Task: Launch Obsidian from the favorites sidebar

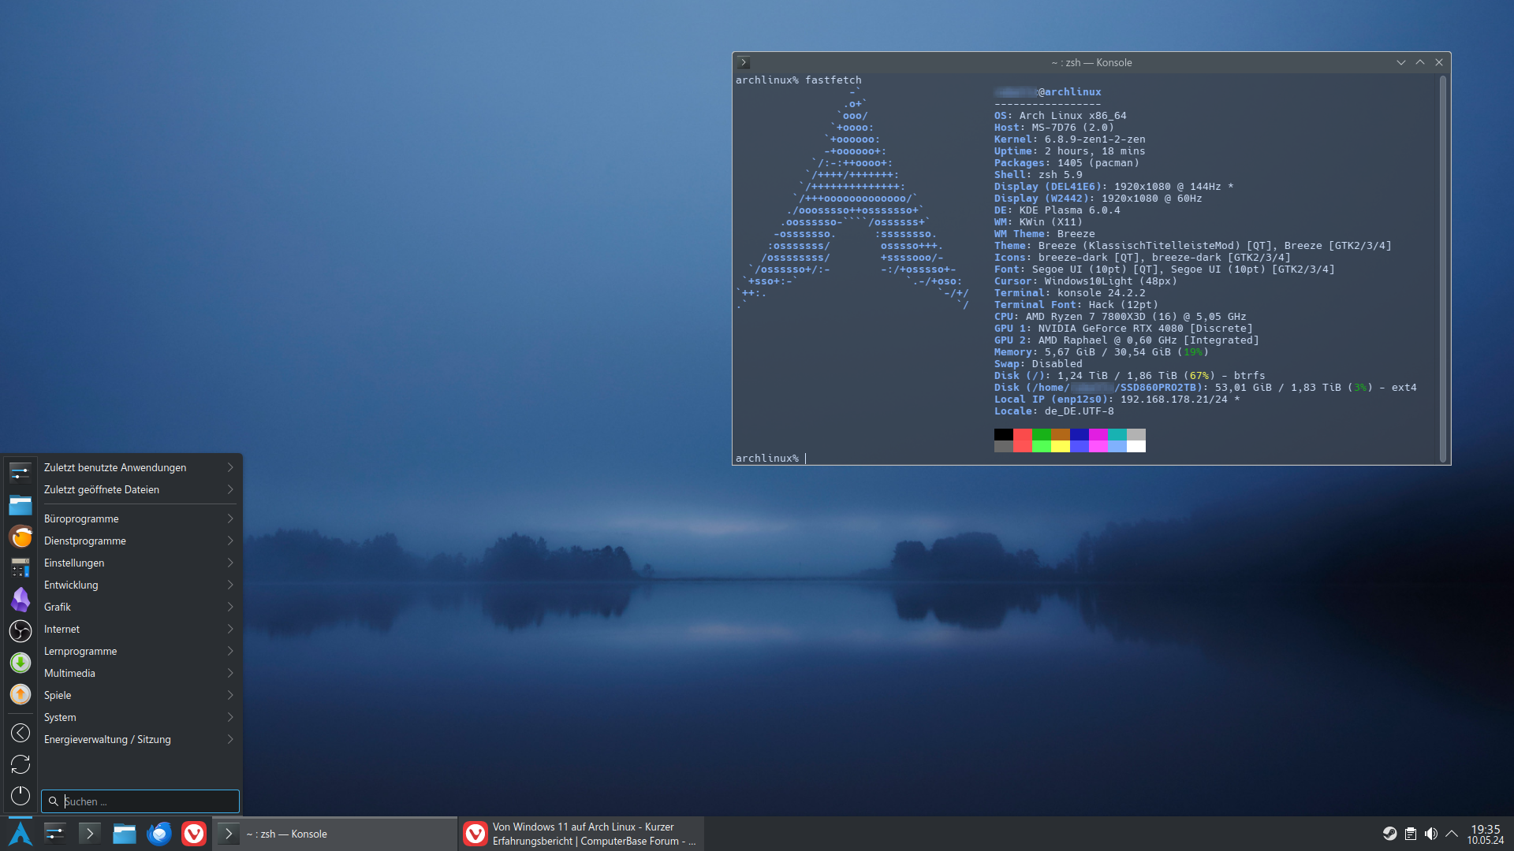Action: tap(21, 600)
